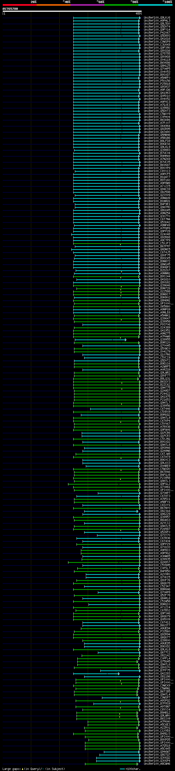Viewport: 175px width, 771px height.
Task: Select label UniRef100_Q1PCR6
Action: coord(157,433)
